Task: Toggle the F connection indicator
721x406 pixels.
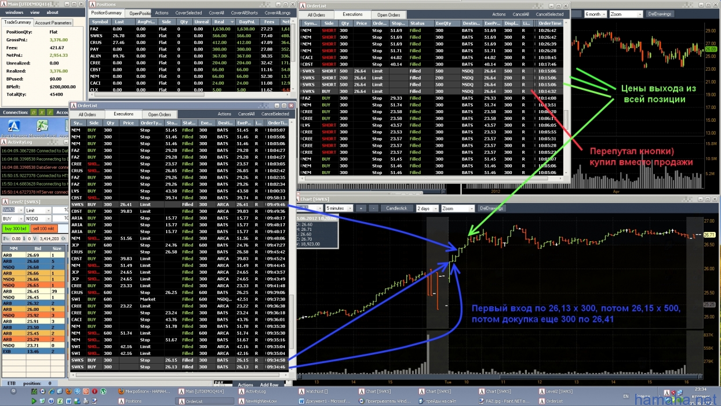Action: tap(50, 113)
